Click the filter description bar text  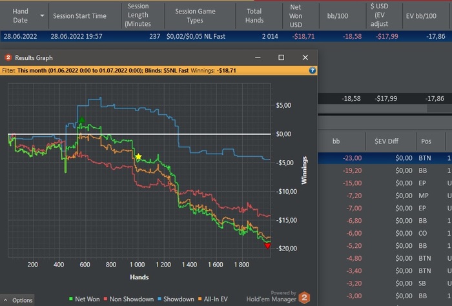click(119, 70)
